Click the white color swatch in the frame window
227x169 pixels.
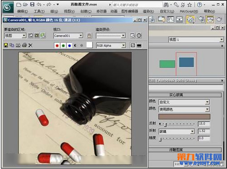pyautogui.click(x=90, y=45)
